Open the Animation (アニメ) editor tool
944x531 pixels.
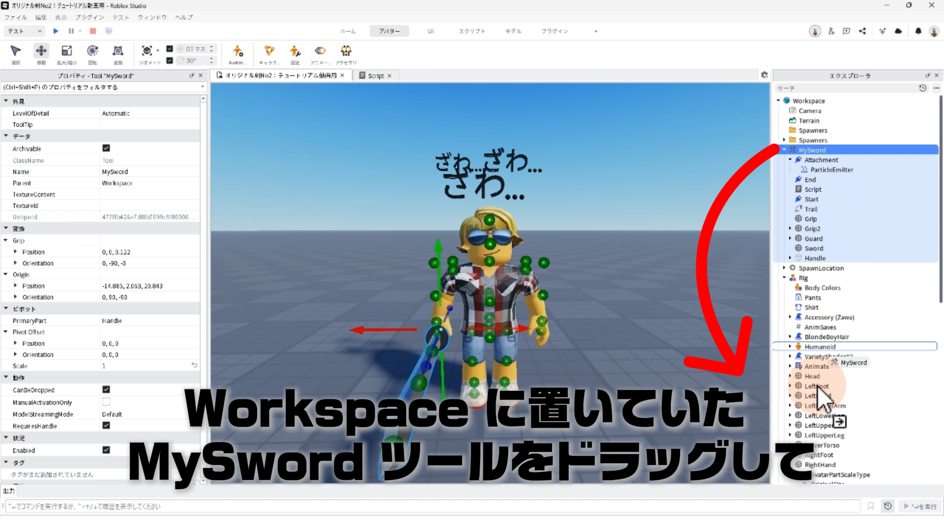(320, 51)
